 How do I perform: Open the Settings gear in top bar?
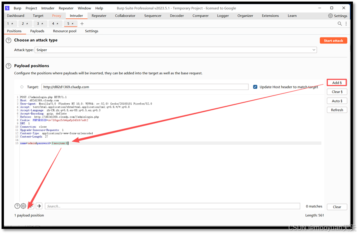[337, 16]
